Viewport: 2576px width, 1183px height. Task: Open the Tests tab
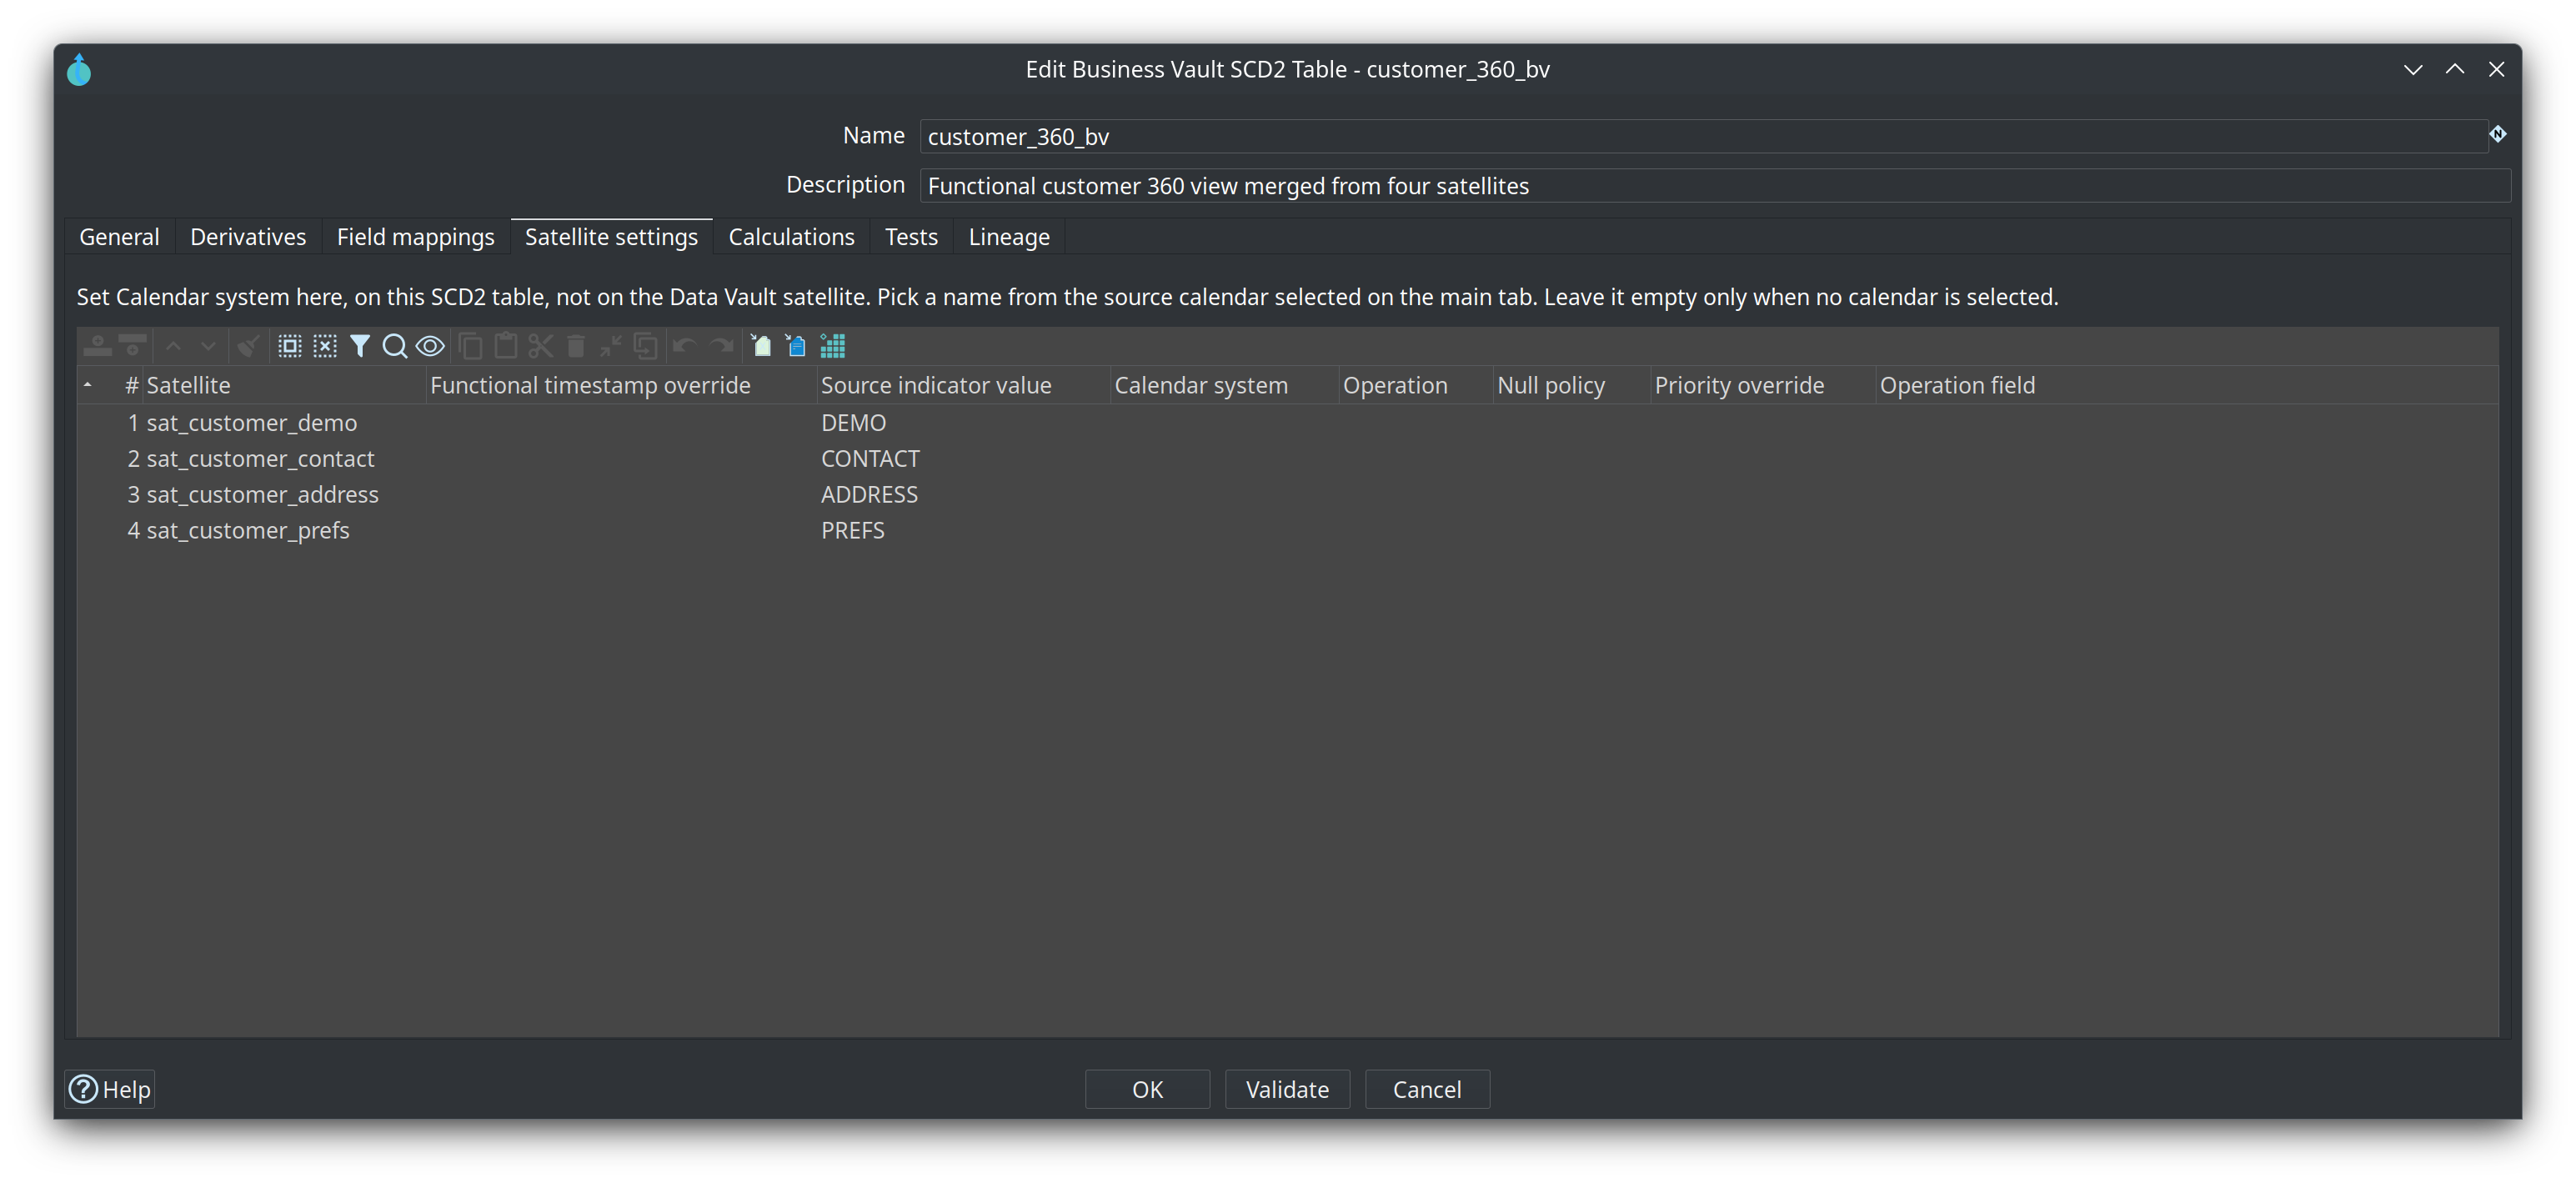tap(911, 237)
